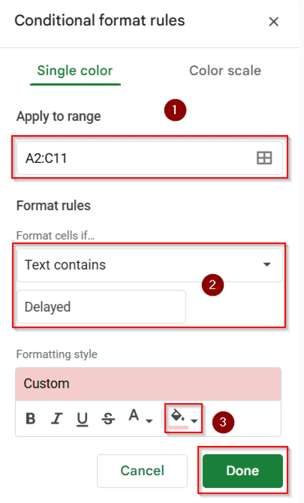Close the Conditional format rules panel
304x503 pixels.
[x=274, y=22]
